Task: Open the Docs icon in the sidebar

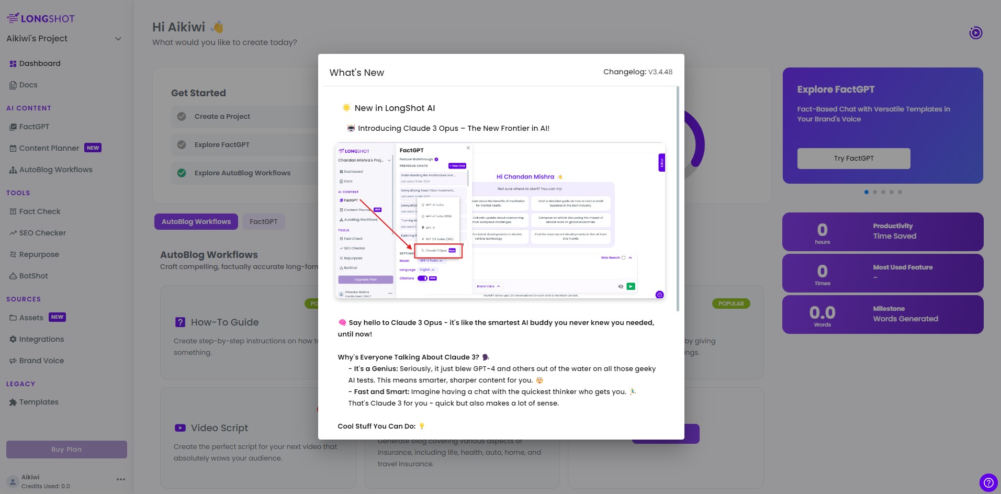Action: click(13, 85)
